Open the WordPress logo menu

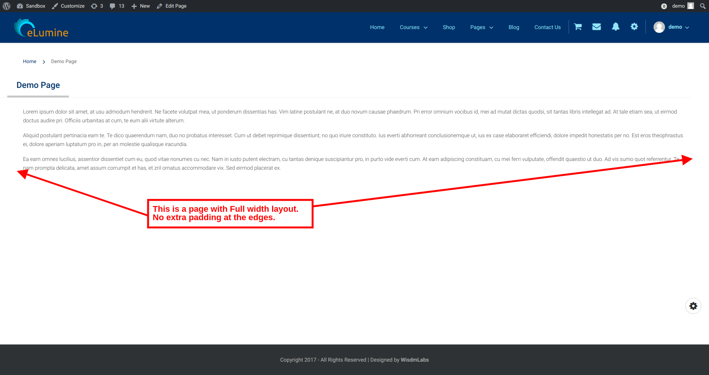click(x=7, y=6)
